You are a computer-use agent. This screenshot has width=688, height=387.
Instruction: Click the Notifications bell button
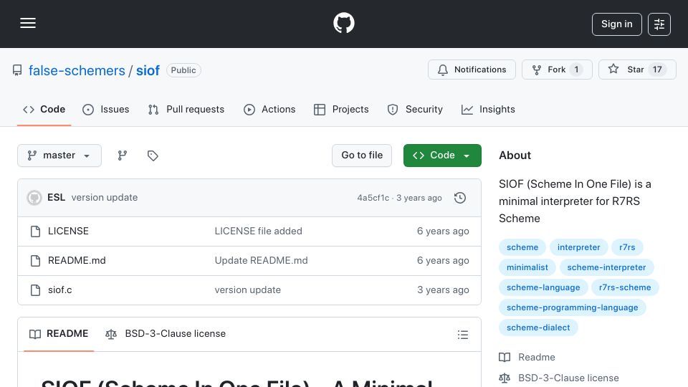click(472, 70)
